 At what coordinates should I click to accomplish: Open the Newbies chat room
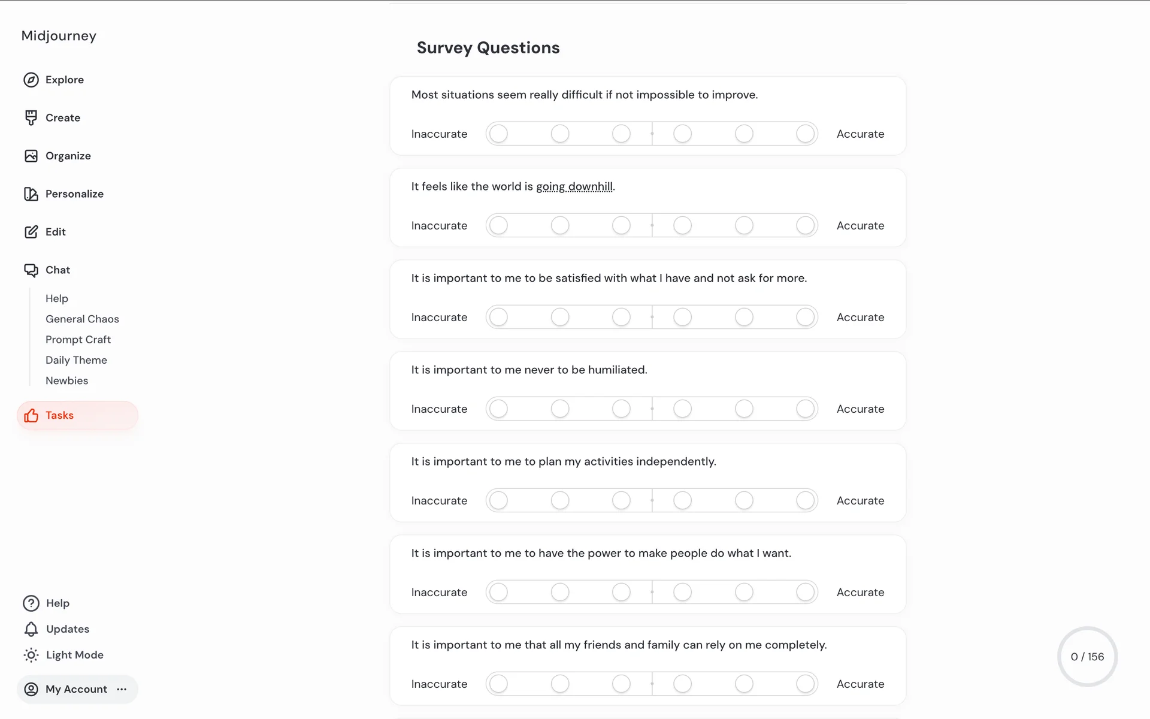point(66,380)
